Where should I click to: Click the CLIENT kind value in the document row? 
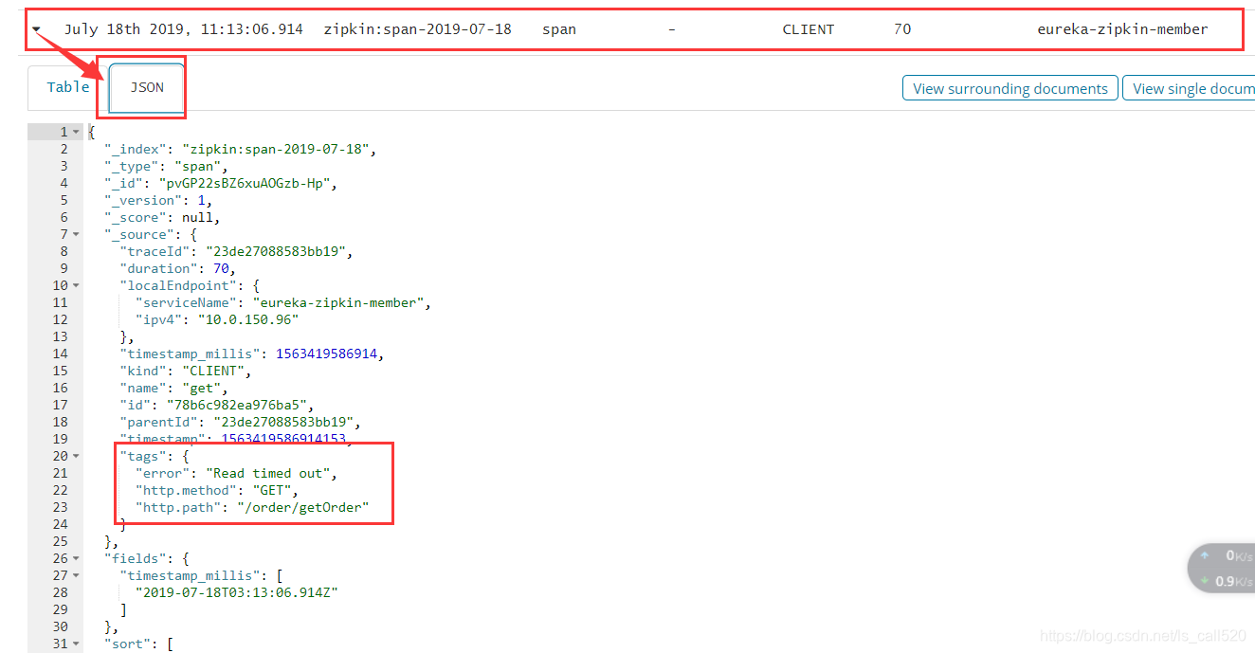[808, 29]
